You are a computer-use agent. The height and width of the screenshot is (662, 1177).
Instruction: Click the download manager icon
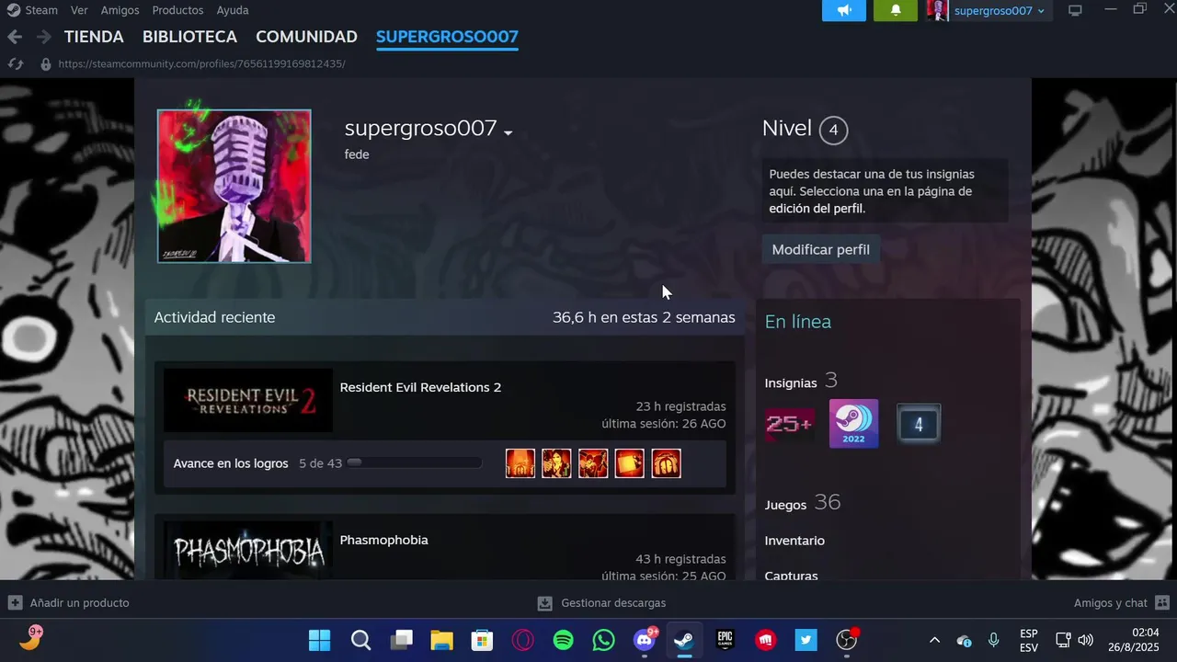(x=544, y=603)
